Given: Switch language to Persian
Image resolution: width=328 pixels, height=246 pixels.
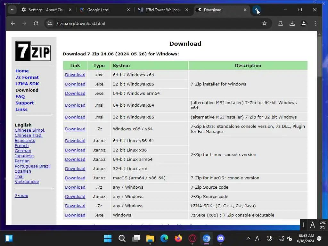Looking at the screenshot, I should click(22, 161).
